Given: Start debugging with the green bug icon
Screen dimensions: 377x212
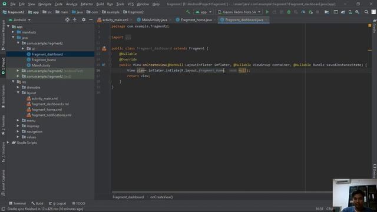Looking at the screenshot, I should click(289, 12).
